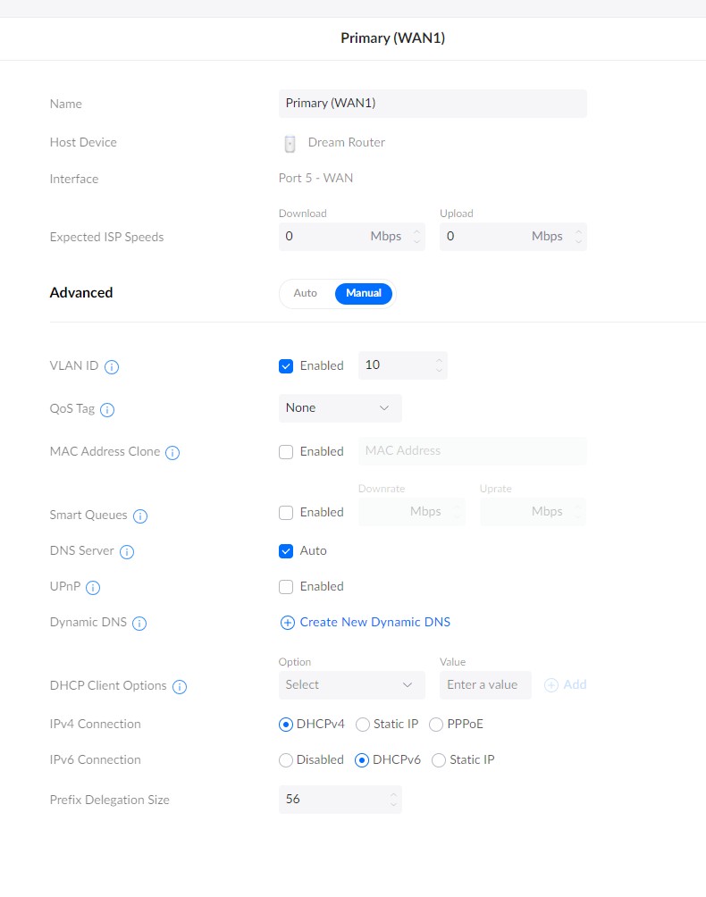Click the DNS Server info icon
Image resolution: width=706 pixels, height=897 pixels.
(x=126, y=551)
